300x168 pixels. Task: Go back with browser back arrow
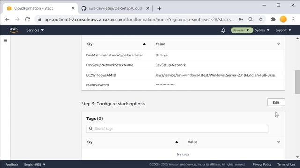click(7, 19)
